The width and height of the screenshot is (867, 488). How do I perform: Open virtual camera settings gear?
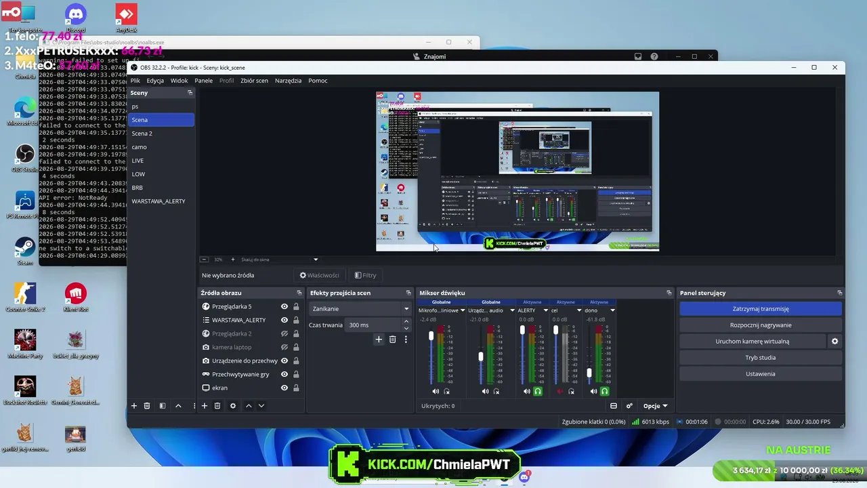tap(834, 342)
